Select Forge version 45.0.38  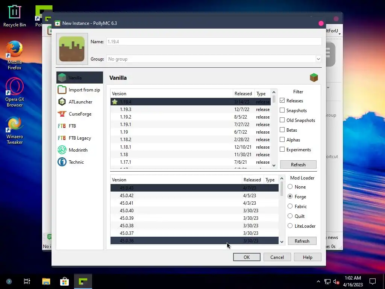tap(194, 226)
